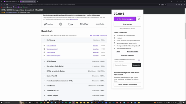Expand the CSS Basics section

(x=74, y=86)
